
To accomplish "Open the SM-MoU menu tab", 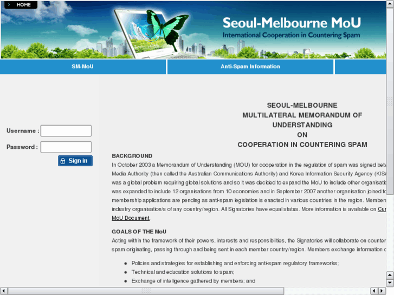I will point(83,67).
